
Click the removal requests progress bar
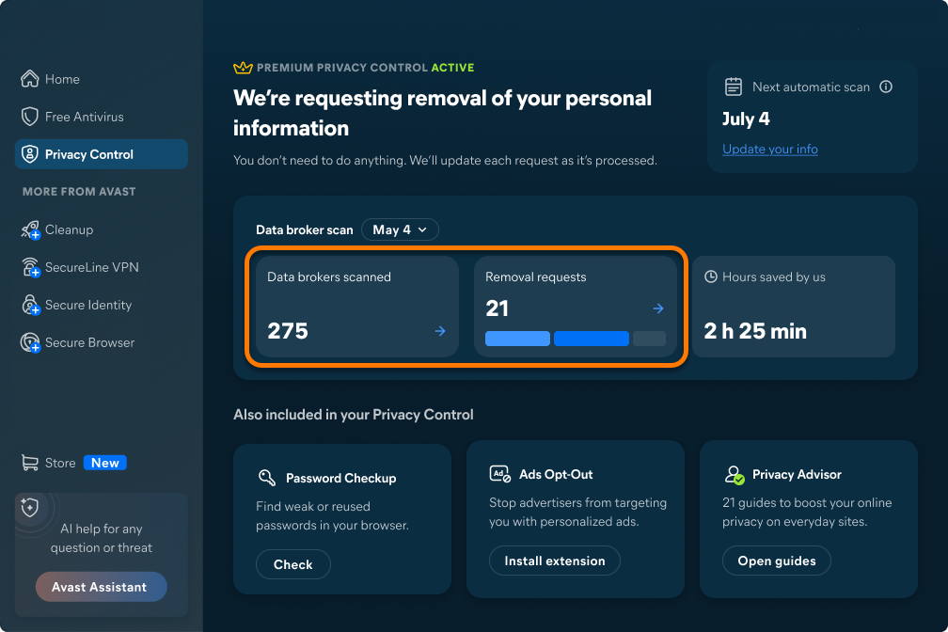pyautogui.click(x=575, y=339)
